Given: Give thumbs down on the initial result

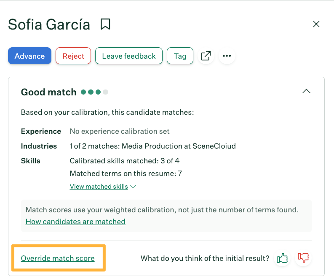Looking at the screenshot, I should [303, 257].
